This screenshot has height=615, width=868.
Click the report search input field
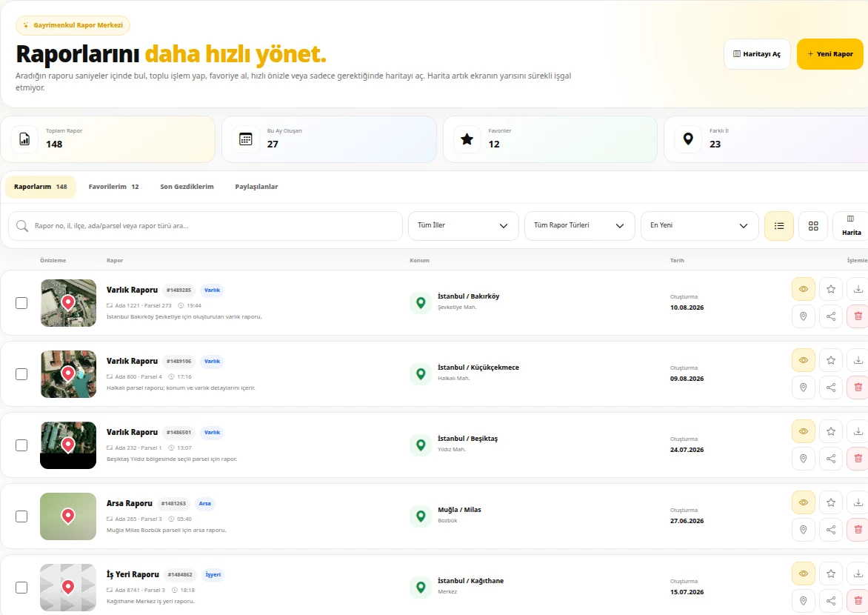[x=205, y=225]
